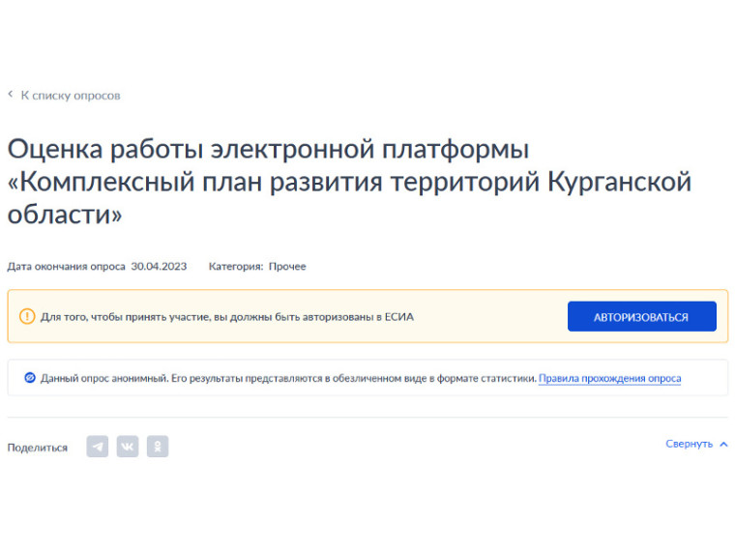Click the 'Данный опрос анонимный' notice text
Image resolution: width=735 pixels, height=551 pixels.
(288, 378)
